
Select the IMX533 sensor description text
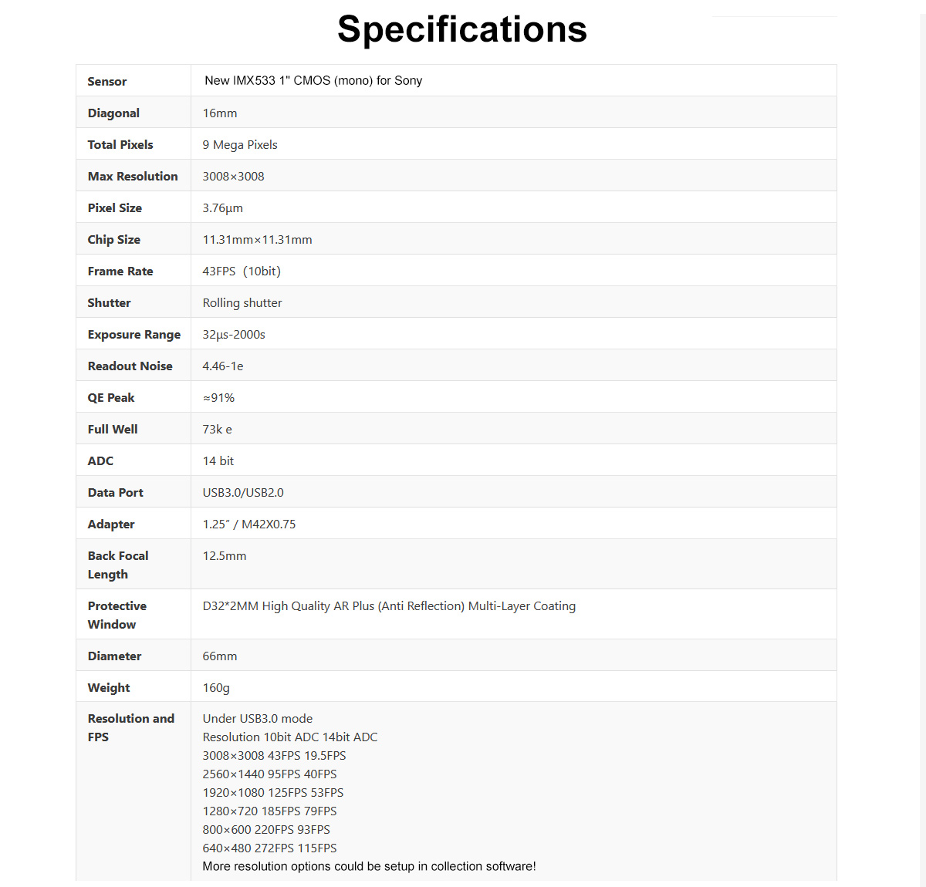click(313, 81)
